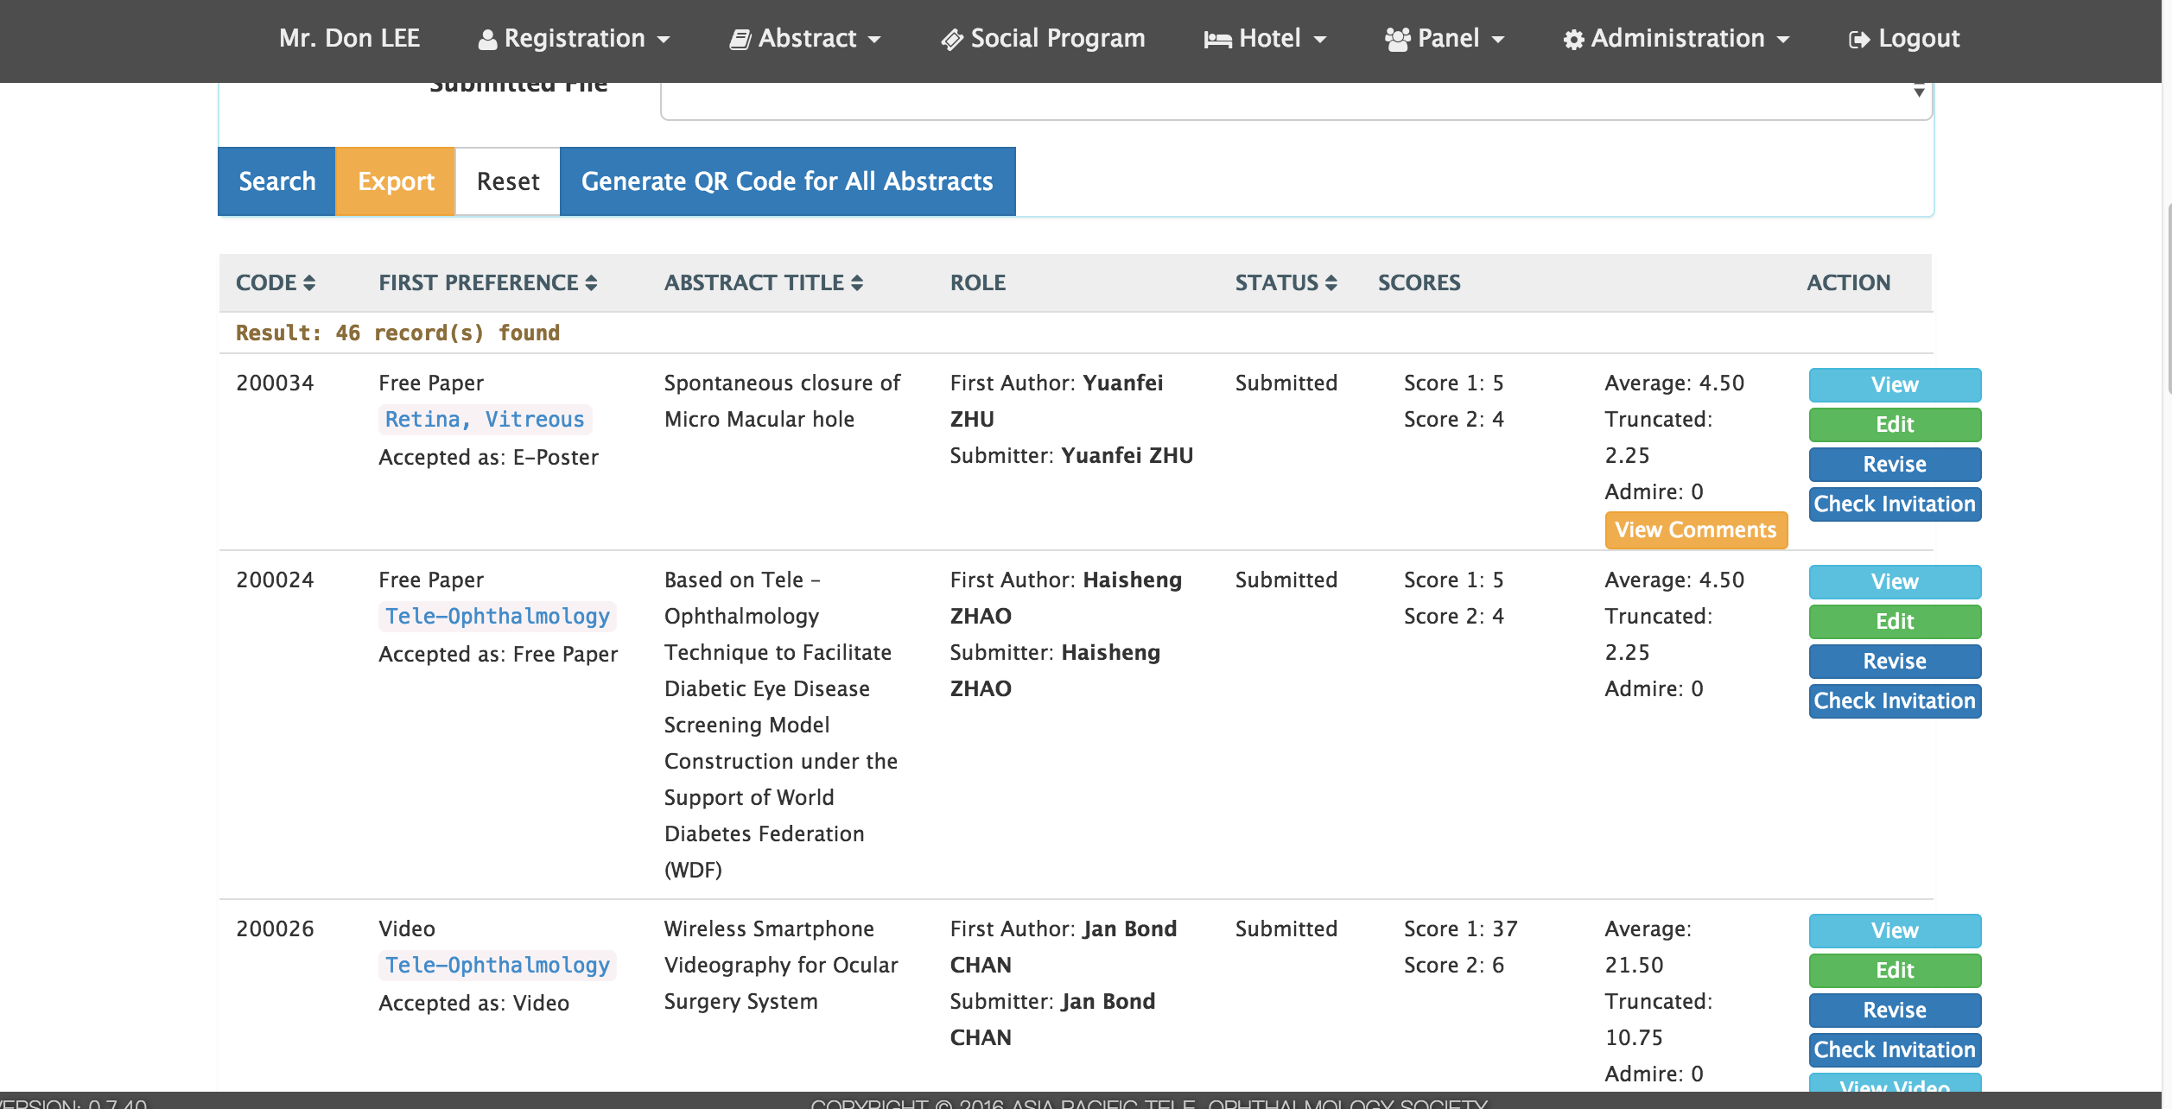Sort by Code column arrows
2172x1109 pixels.
pyautogui.click(x=309, y=283)
